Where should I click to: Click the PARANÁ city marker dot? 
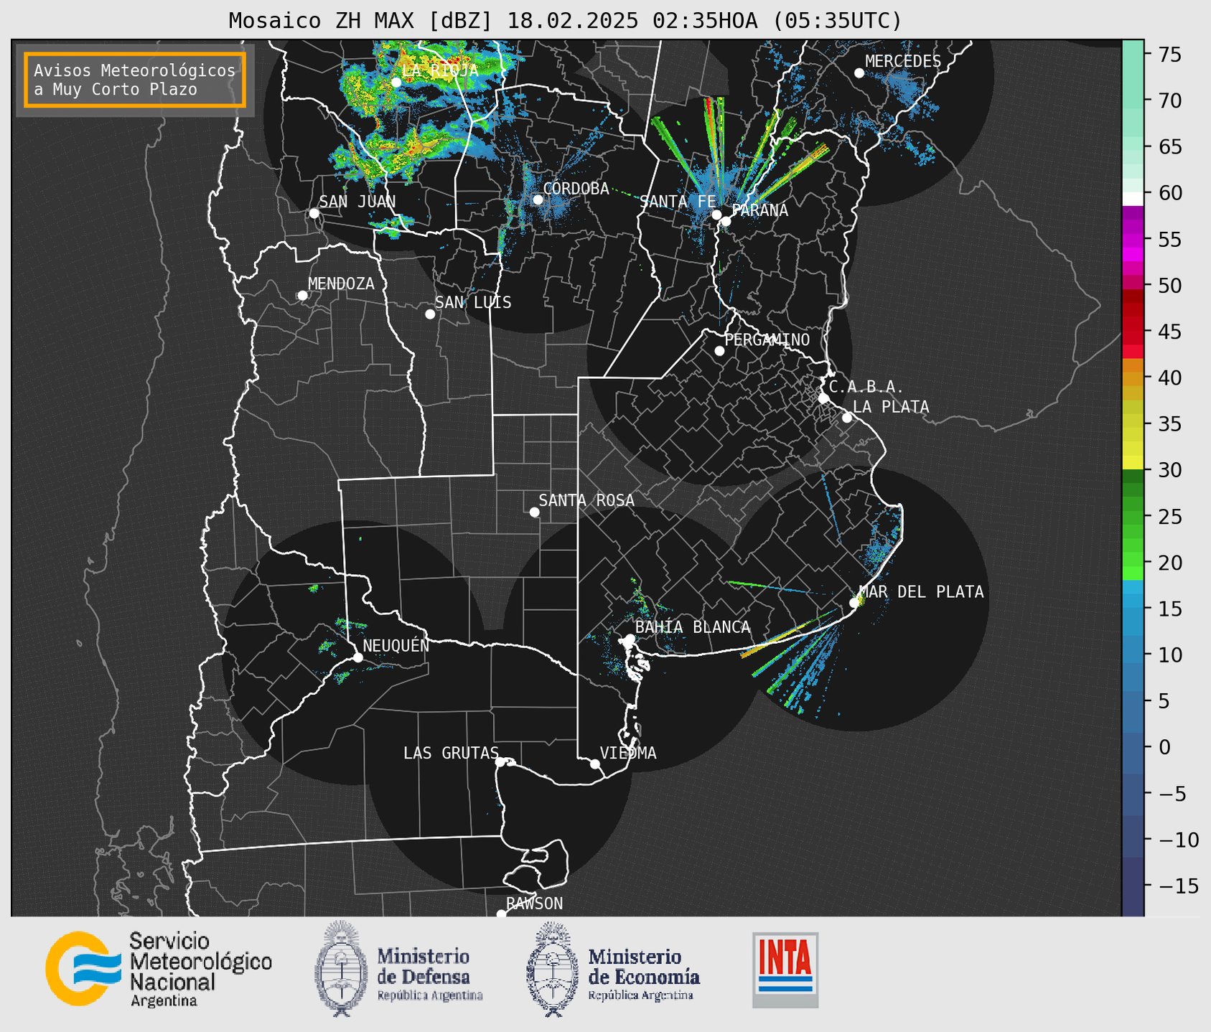coord(726,221)
